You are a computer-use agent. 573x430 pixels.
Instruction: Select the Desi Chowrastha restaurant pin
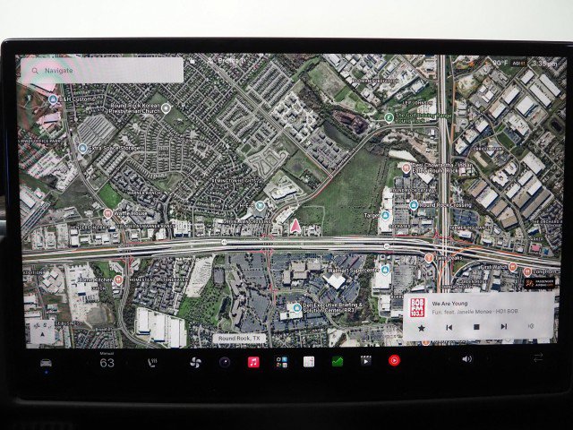(406, 168)
